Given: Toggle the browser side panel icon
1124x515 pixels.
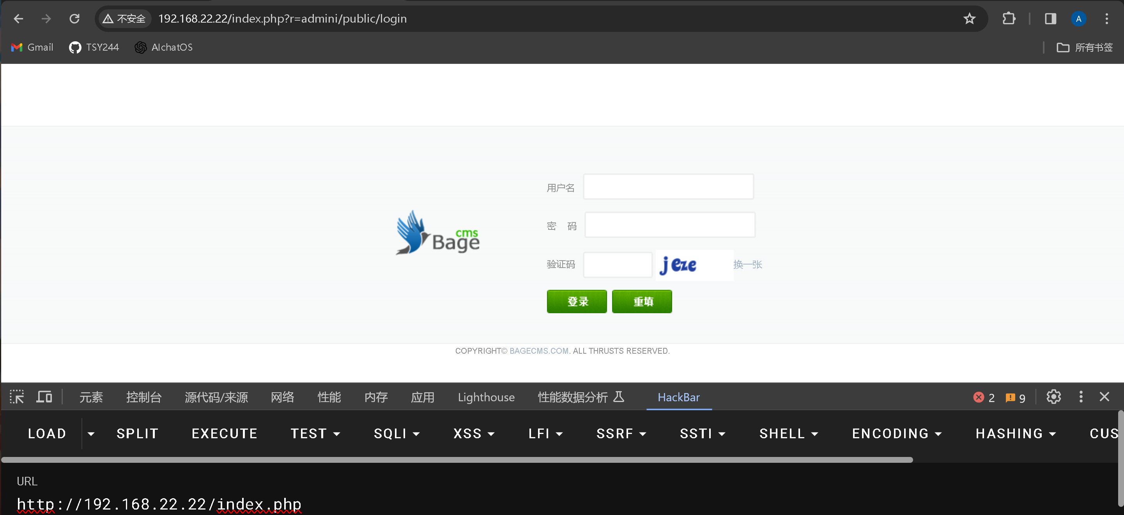Looking at the screenshot, I should click(x=1050, y=19).
